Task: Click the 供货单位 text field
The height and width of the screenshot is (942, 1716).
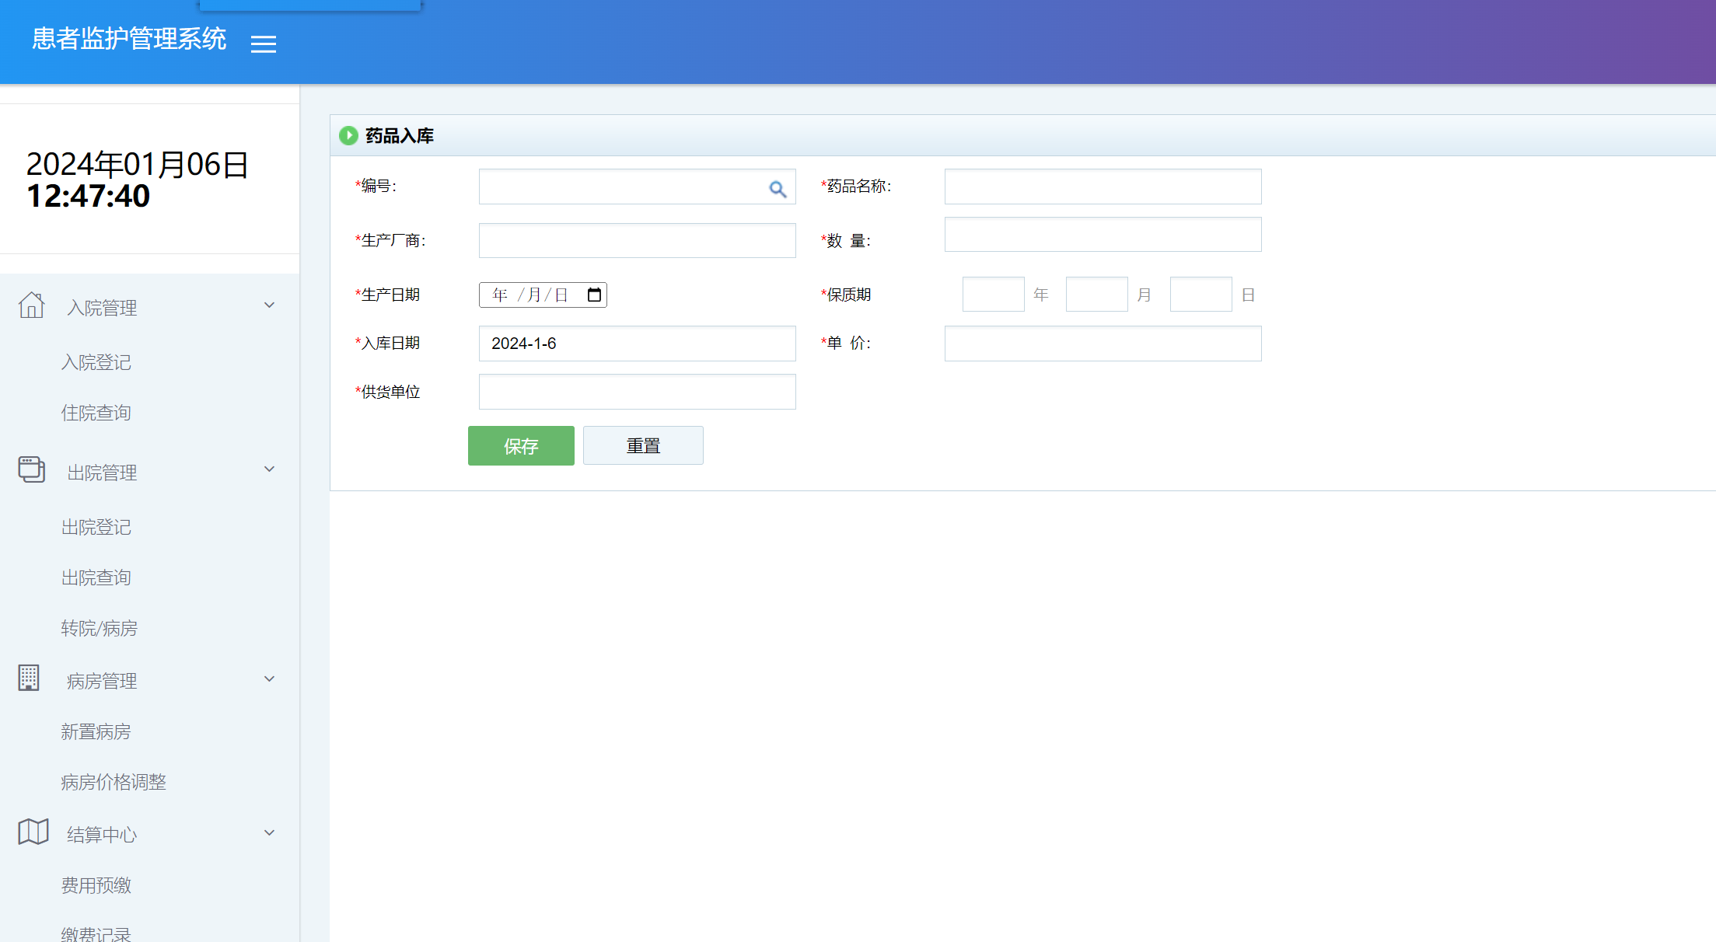Action: 637,392
